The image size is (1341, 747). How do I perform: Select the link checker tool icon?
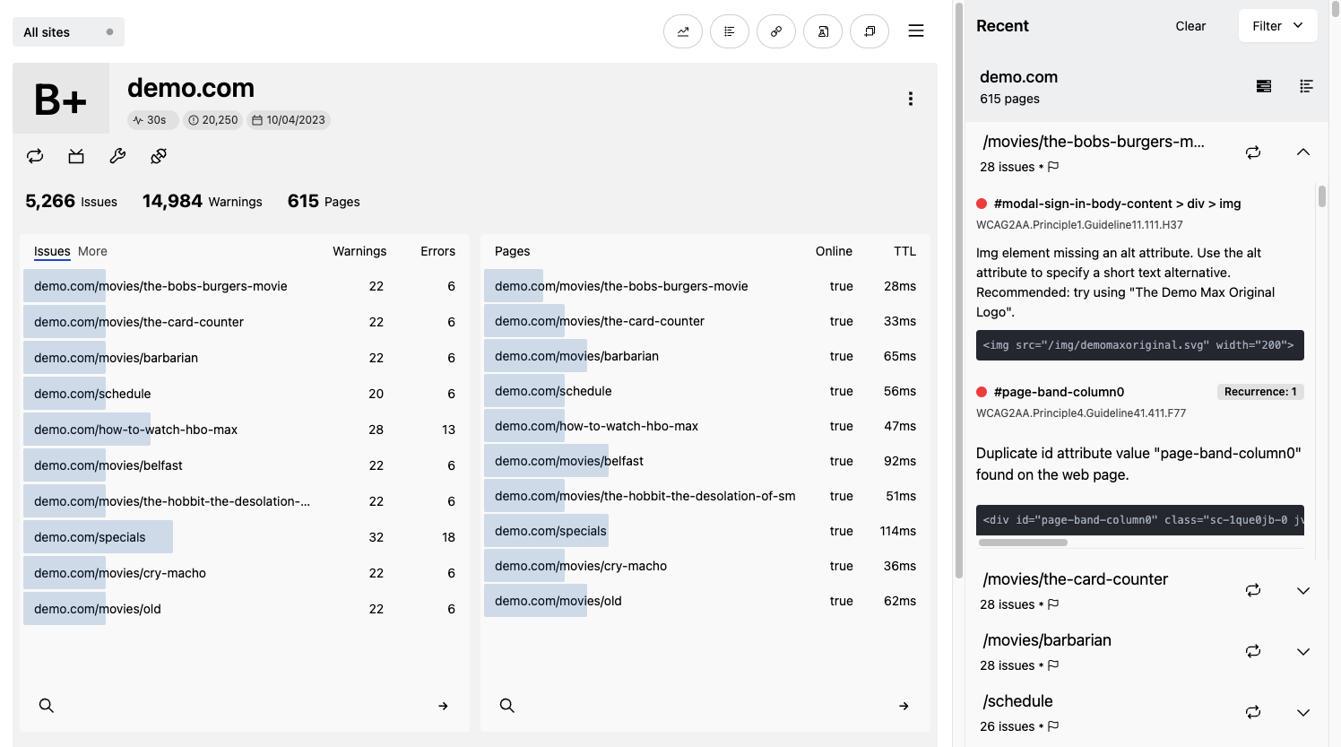[x=776, y=31]
